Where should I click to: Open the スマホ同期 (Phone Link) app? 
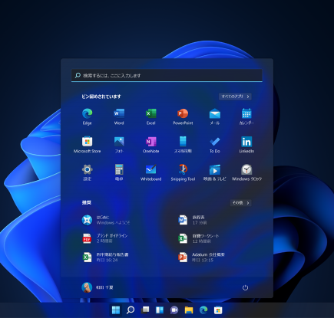(x=183, y=145)
